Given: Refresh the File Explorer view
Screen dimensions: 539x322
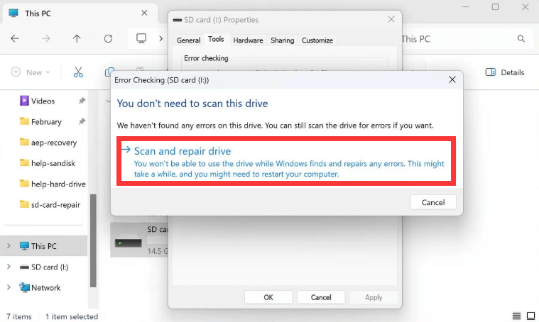Looking at the screenshot, I should (108, 38).
